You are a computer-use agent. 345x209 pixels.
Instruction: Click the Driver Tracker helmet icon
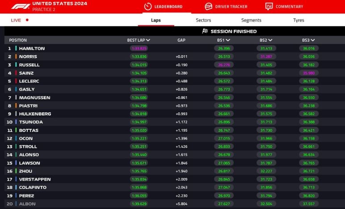[208, 7]
